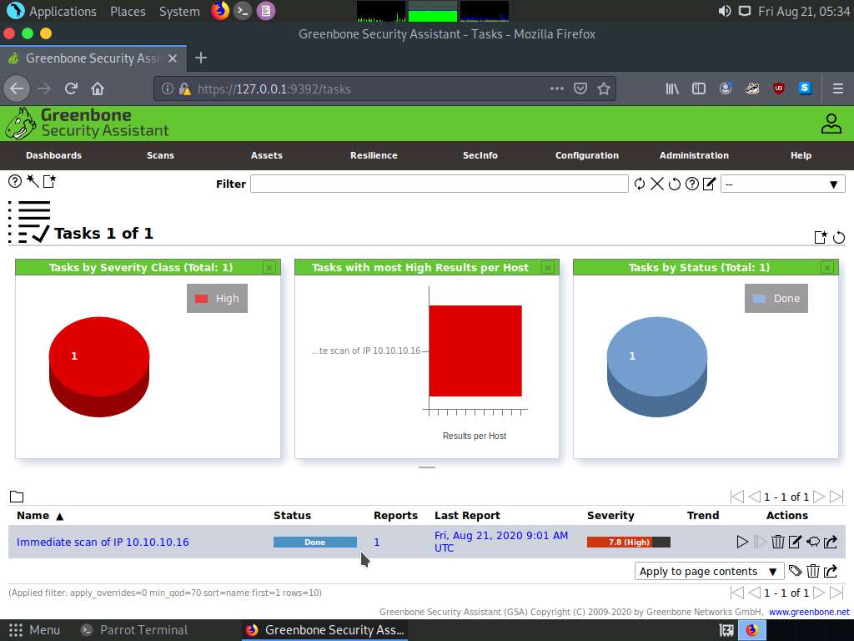Open Apply to page contents dropdown
854x641 pixels.
click(709, 571)
